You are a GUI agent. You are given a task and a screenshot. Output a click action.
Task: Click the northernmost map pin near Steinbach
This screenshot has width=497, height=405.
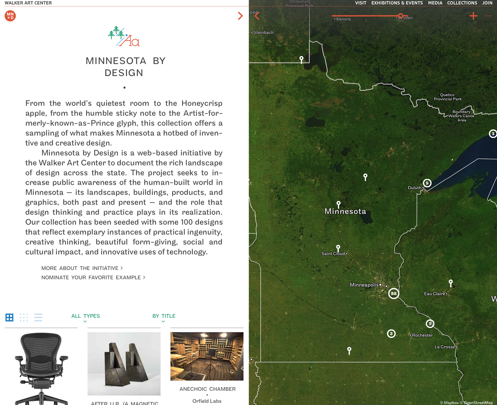click(x=302, y=60)
